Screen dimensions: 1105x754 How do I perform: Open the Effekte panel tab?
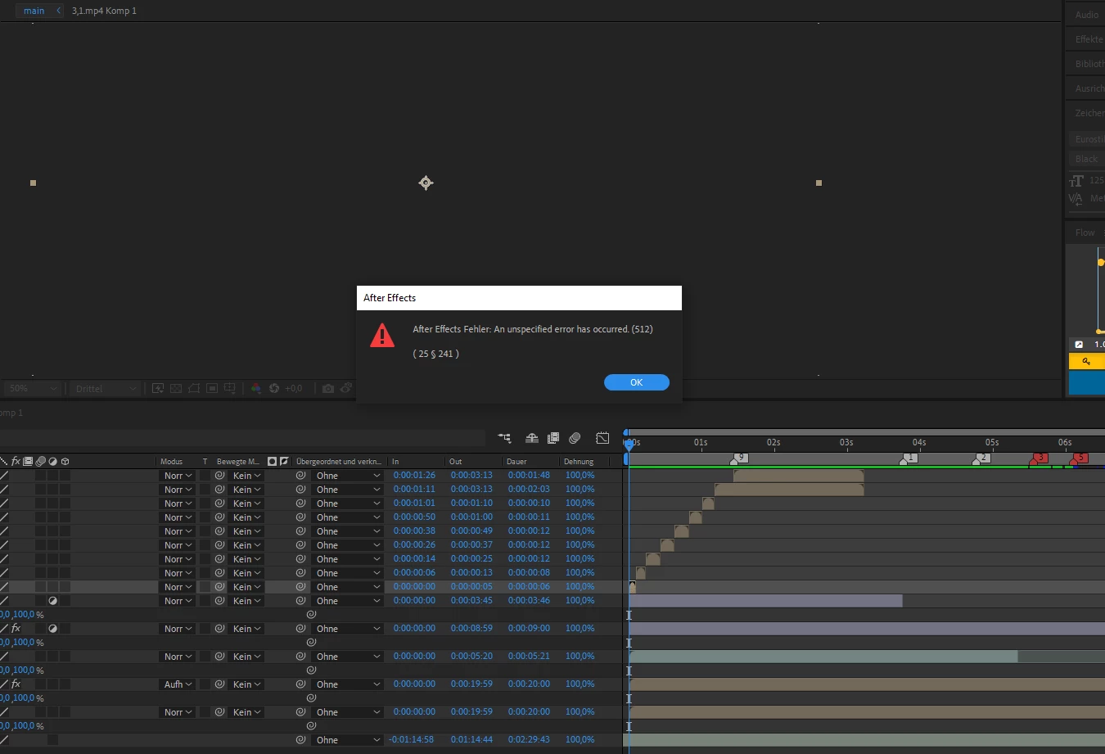click(x=1089, y=39)
